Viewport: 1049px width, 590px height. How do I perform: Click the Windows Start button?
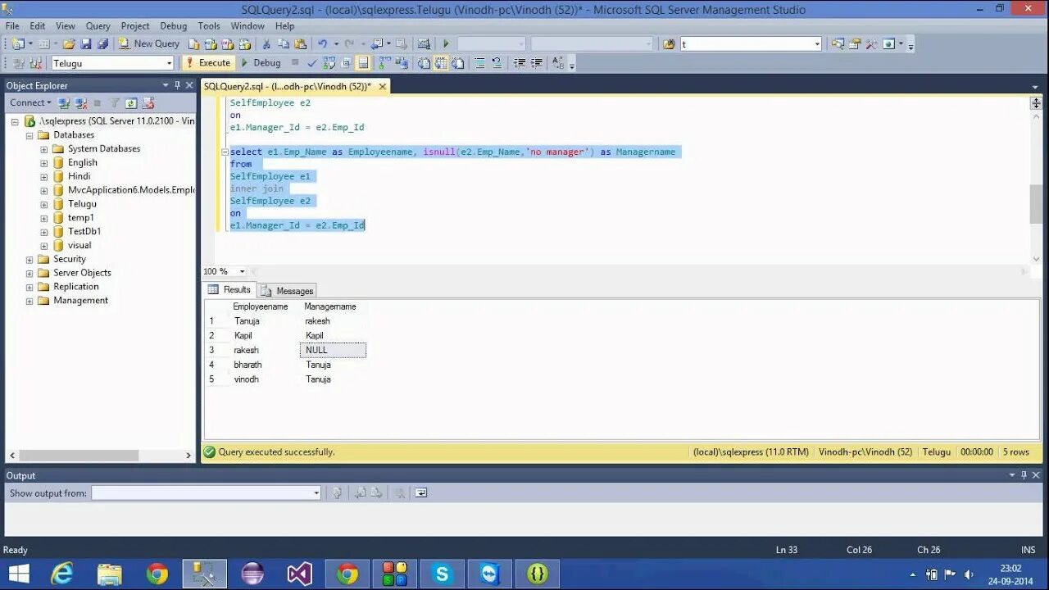(18, 574)
